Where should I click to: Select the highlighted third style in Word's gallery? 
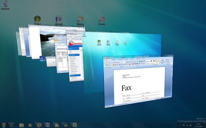pyautogui.click(x=157, y=62)
